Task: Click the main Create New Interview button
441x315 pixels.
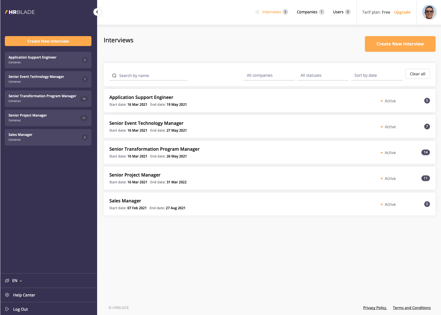Action: 400,44
